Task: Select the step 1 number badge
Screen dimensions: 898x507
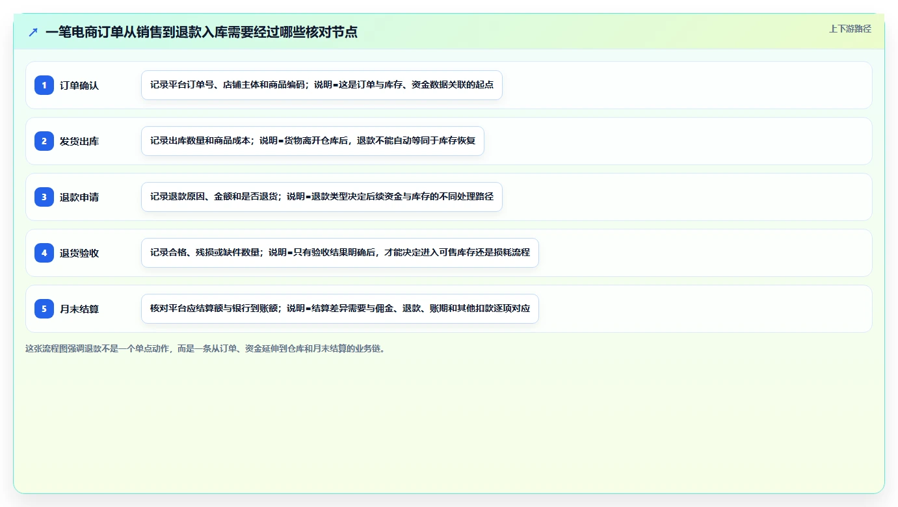Action: tap(44, 84)
